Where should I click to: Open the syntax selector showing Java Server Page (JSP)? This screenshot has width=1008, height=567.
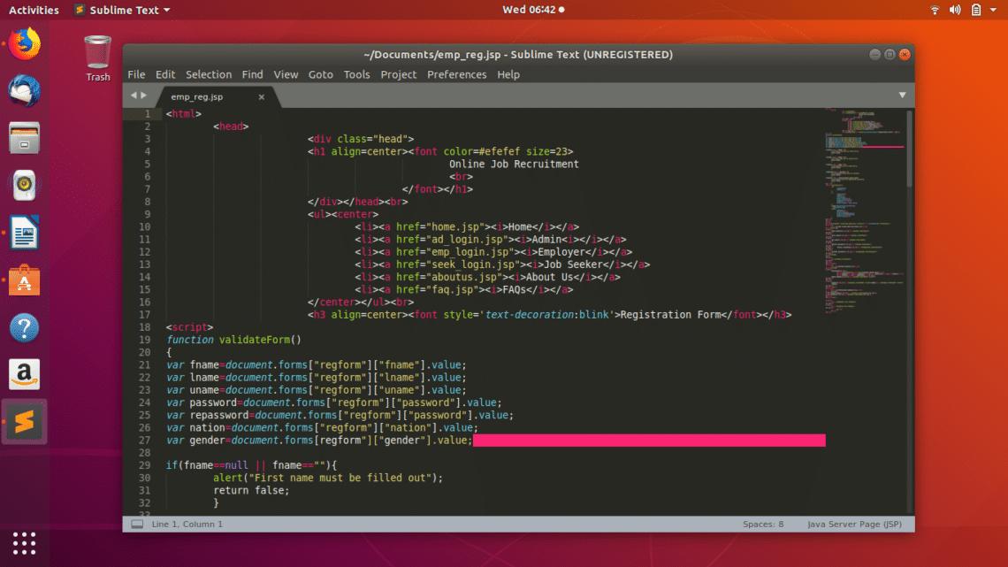[854, 524]
